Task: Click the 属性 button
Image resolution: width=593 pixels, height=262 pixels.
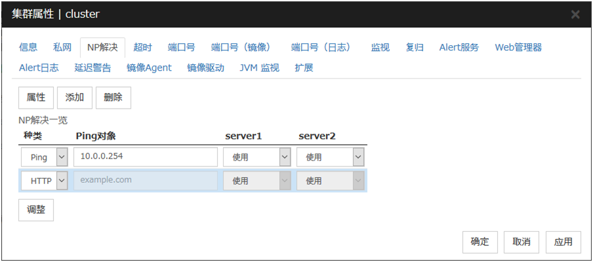Action: (x=35, y=98)
